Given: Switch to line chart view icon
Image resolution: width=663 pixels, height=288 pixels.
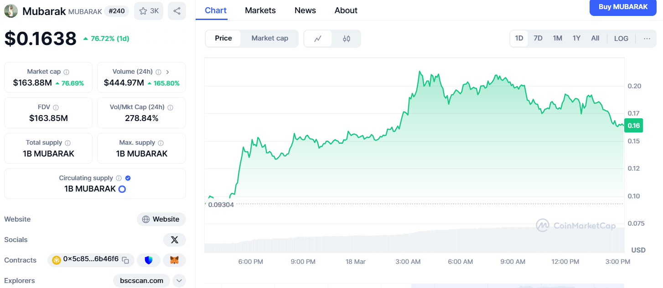Looking at the screenshot, I should (318, 39).
